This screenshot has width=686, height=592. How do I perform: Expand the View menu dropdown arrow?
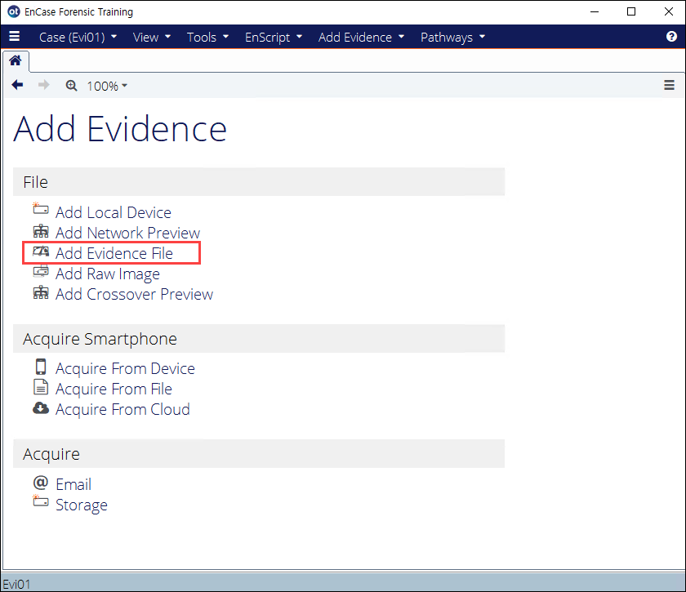[167, 37]
